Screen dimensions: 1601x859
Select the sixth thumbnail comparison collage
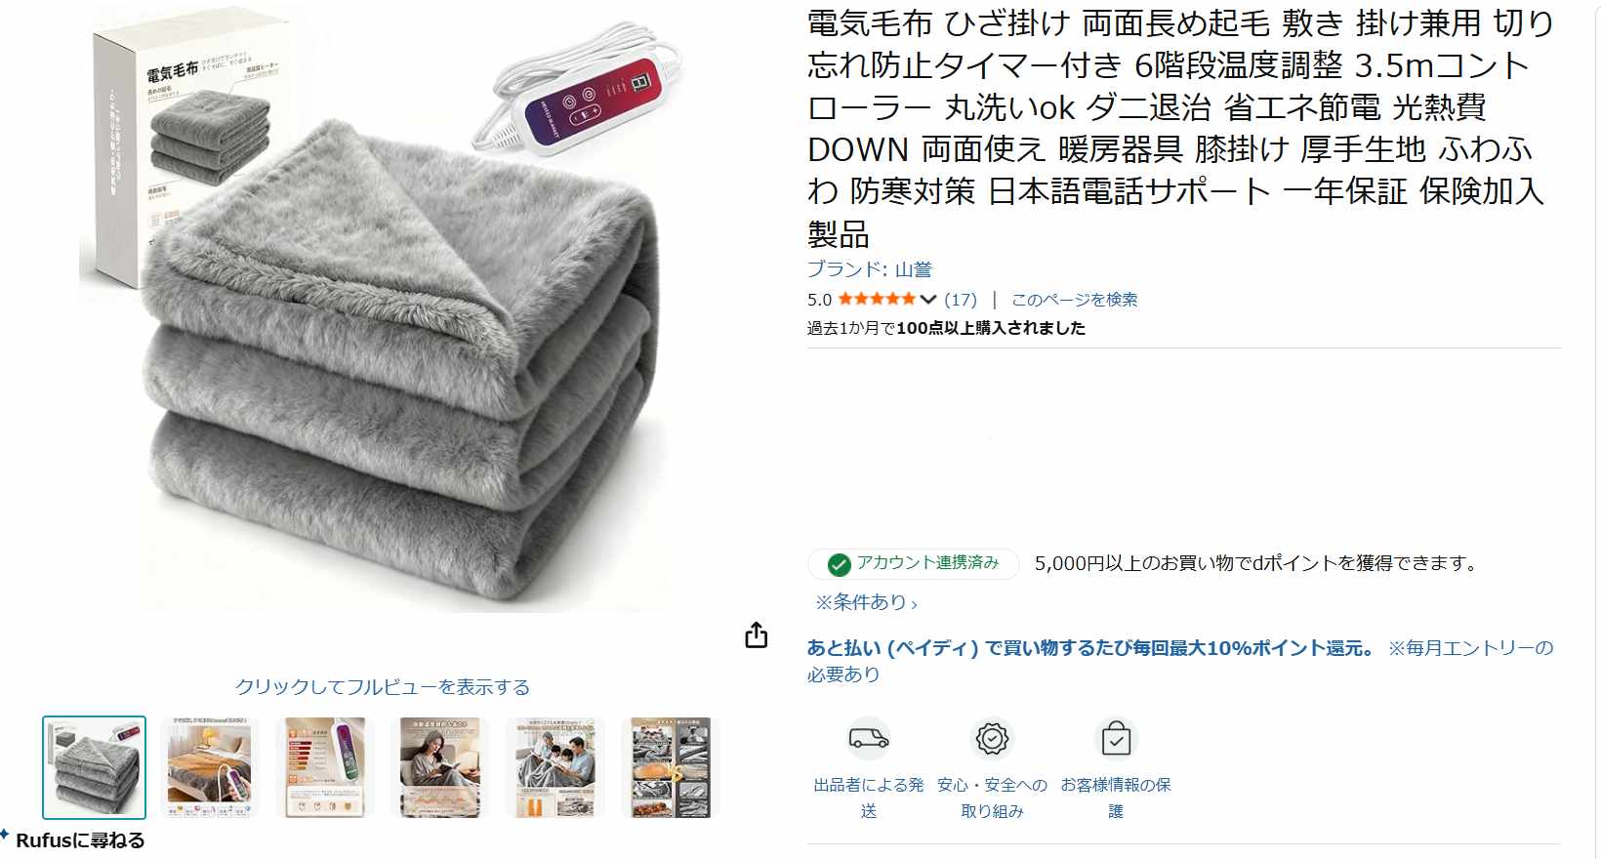tap(670, 767)
